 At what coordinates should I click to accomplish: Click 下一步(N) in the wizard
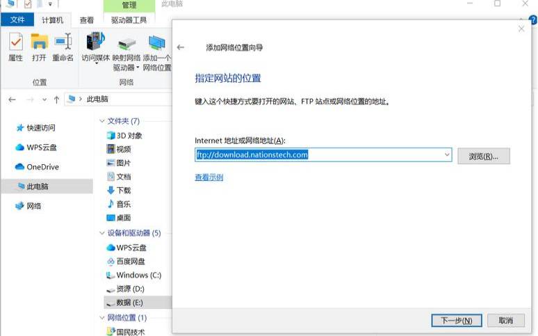click(x=457, y=321)
